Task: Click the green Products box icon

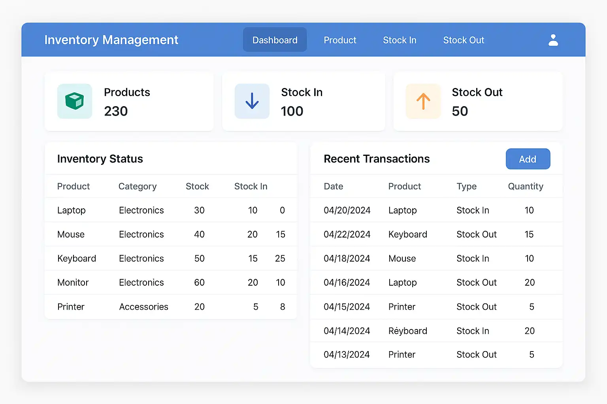Action: pyautogui.click(x=75, y=101)
